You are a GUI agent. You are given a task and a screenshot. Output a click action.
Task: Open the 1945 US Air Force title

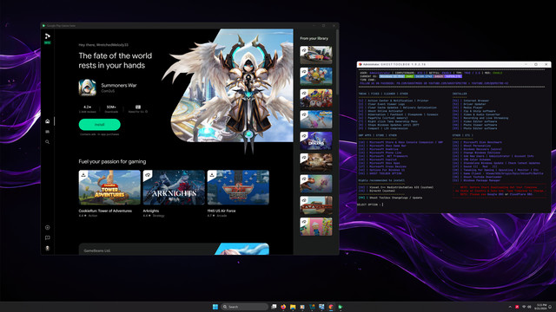click(x=222, y=211)
